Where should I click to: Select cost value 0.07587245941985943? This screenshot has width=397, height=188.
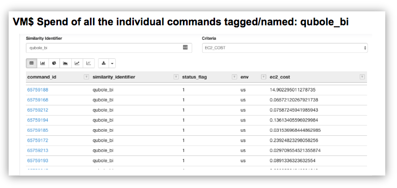pyautogui.click(x=294, y=110)
